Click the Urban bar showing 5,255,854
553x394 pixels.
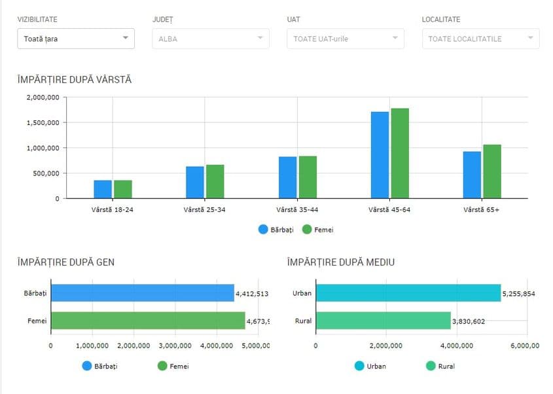pyautogui.click(x=408, y=293)
